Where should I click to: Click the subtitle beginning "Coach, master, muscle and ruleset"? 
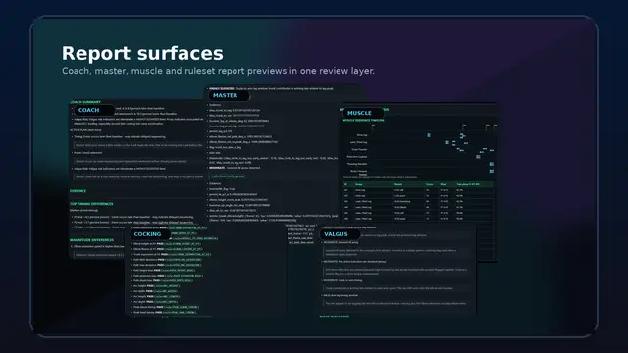tap(218, 71)
